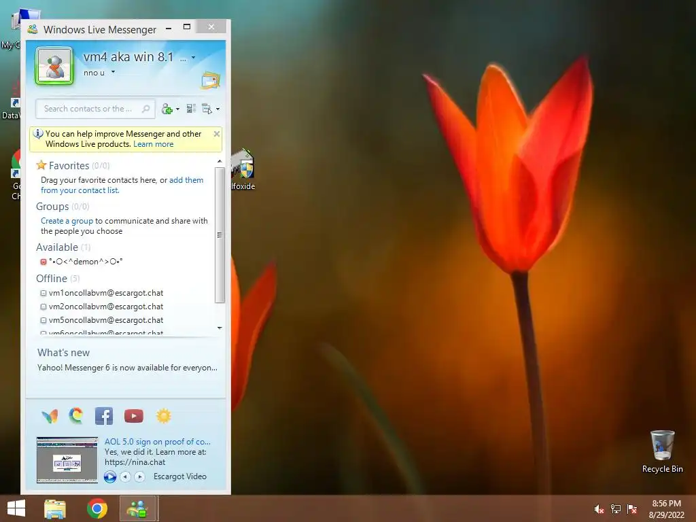Click the Messenger window title icon
The width and height of the screenshot is (696, 522).
click(33, 30)
